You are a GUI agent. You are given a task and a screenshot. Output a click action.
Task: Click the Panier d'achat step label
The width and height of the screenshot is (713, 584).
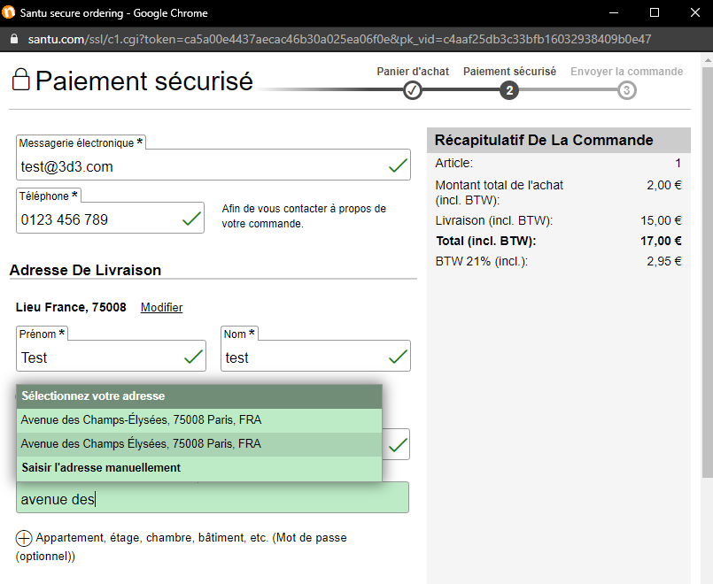pyautogui.click(x=413, y=72)
